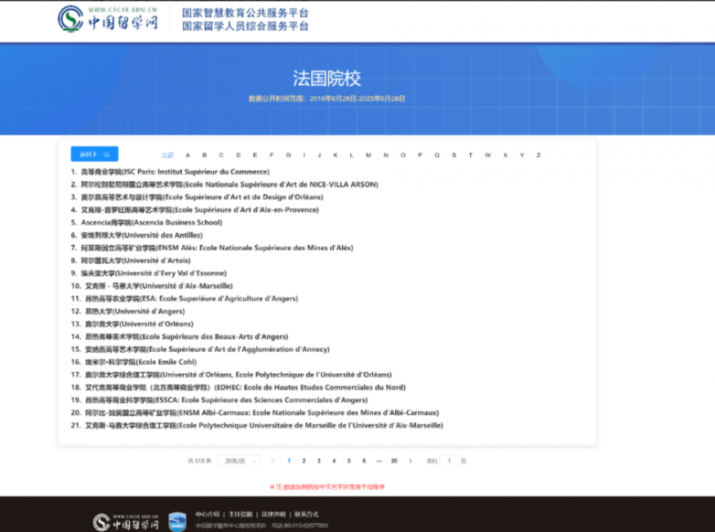This screenshot has height=532, width=715.
Task: Filter schools by letter L
Action: coord(351,155)
